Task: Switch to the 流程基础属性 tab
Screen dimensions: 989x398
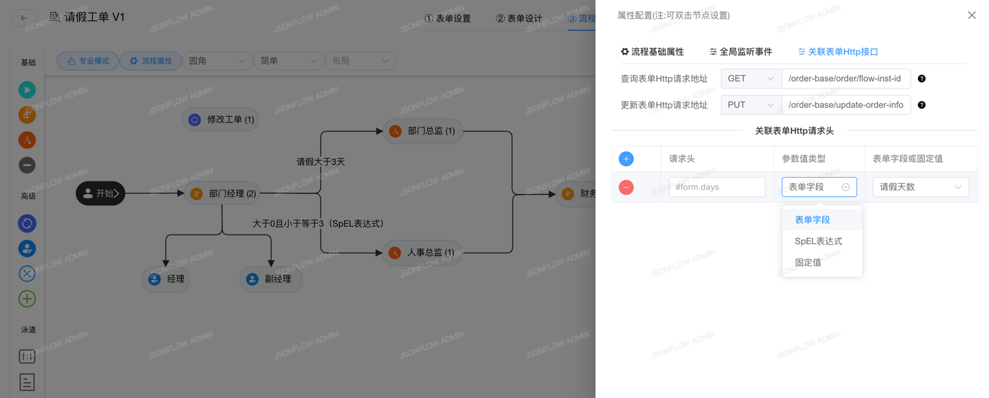Action: click(652, 51)
